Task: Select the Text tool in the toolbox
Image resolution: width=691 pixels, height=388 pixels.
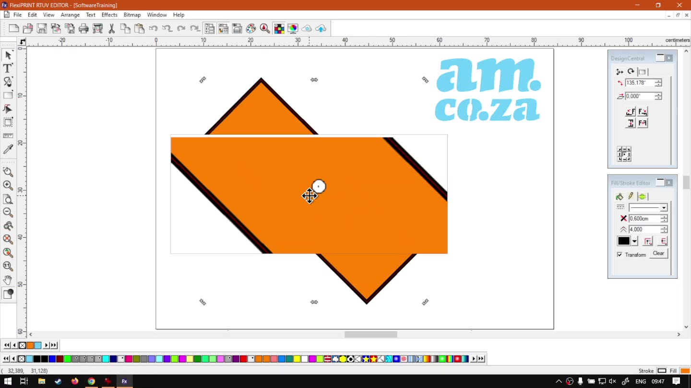Action: point(8,68)
